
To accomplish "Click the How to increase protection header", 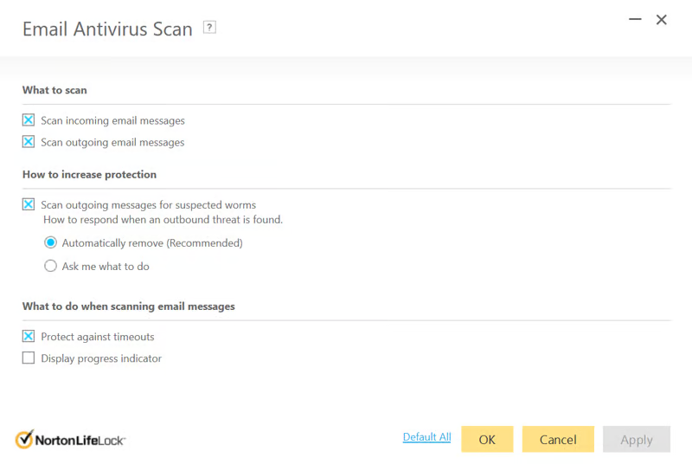I will (89, 174).
